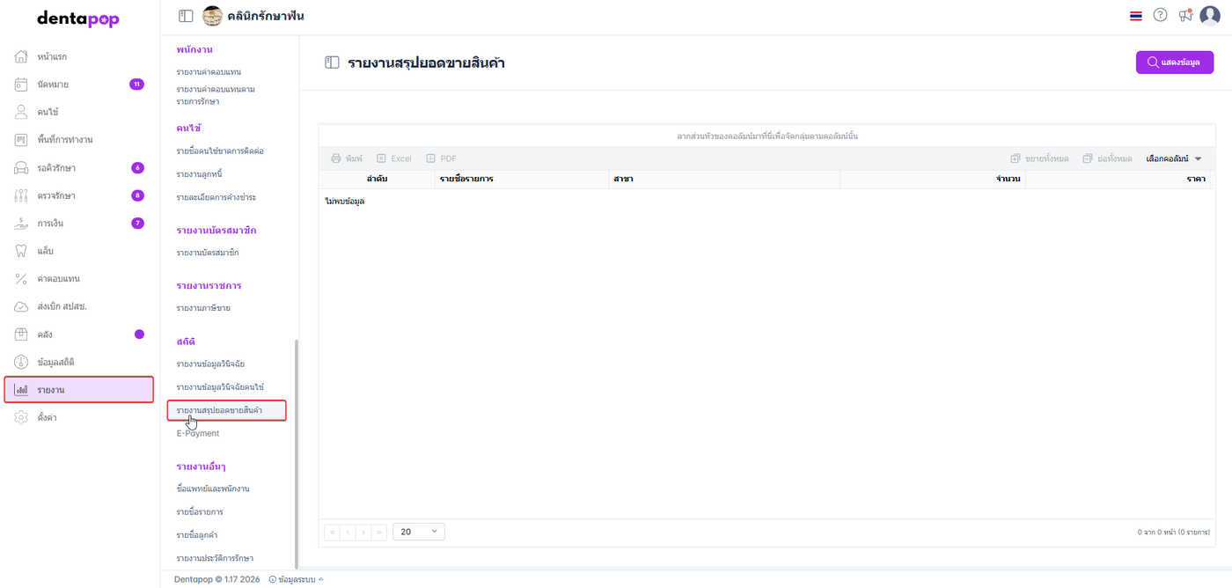Open the รายชื่อรายการ report
Screen dimensions: 1232x588
click(x=199, y=511)
